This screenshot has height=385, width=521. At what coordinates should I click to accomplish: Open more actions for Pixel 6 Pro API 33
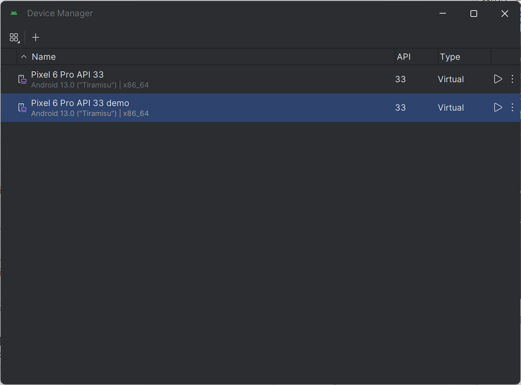pyautogui.click(x=512, y=79)
